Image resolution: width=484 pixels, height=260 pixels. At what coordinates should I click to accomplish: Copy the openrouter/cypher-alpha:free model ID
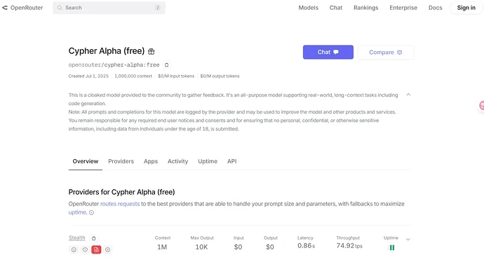coord(166,64)
